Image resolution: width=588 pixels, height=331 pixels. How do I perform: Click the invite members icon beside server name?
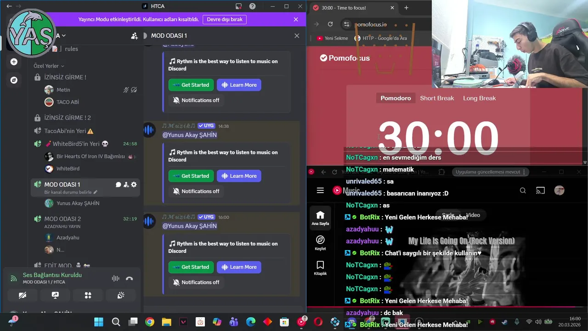pyautogui.click(x=134, y=35)
